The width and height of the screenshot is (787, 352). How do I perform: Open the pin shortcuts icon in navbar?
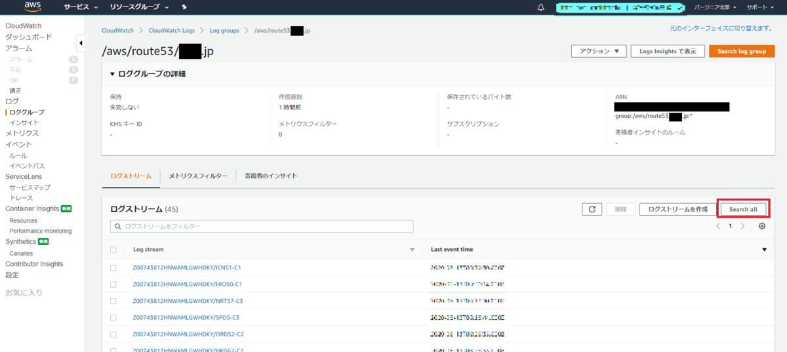[184, 7]
